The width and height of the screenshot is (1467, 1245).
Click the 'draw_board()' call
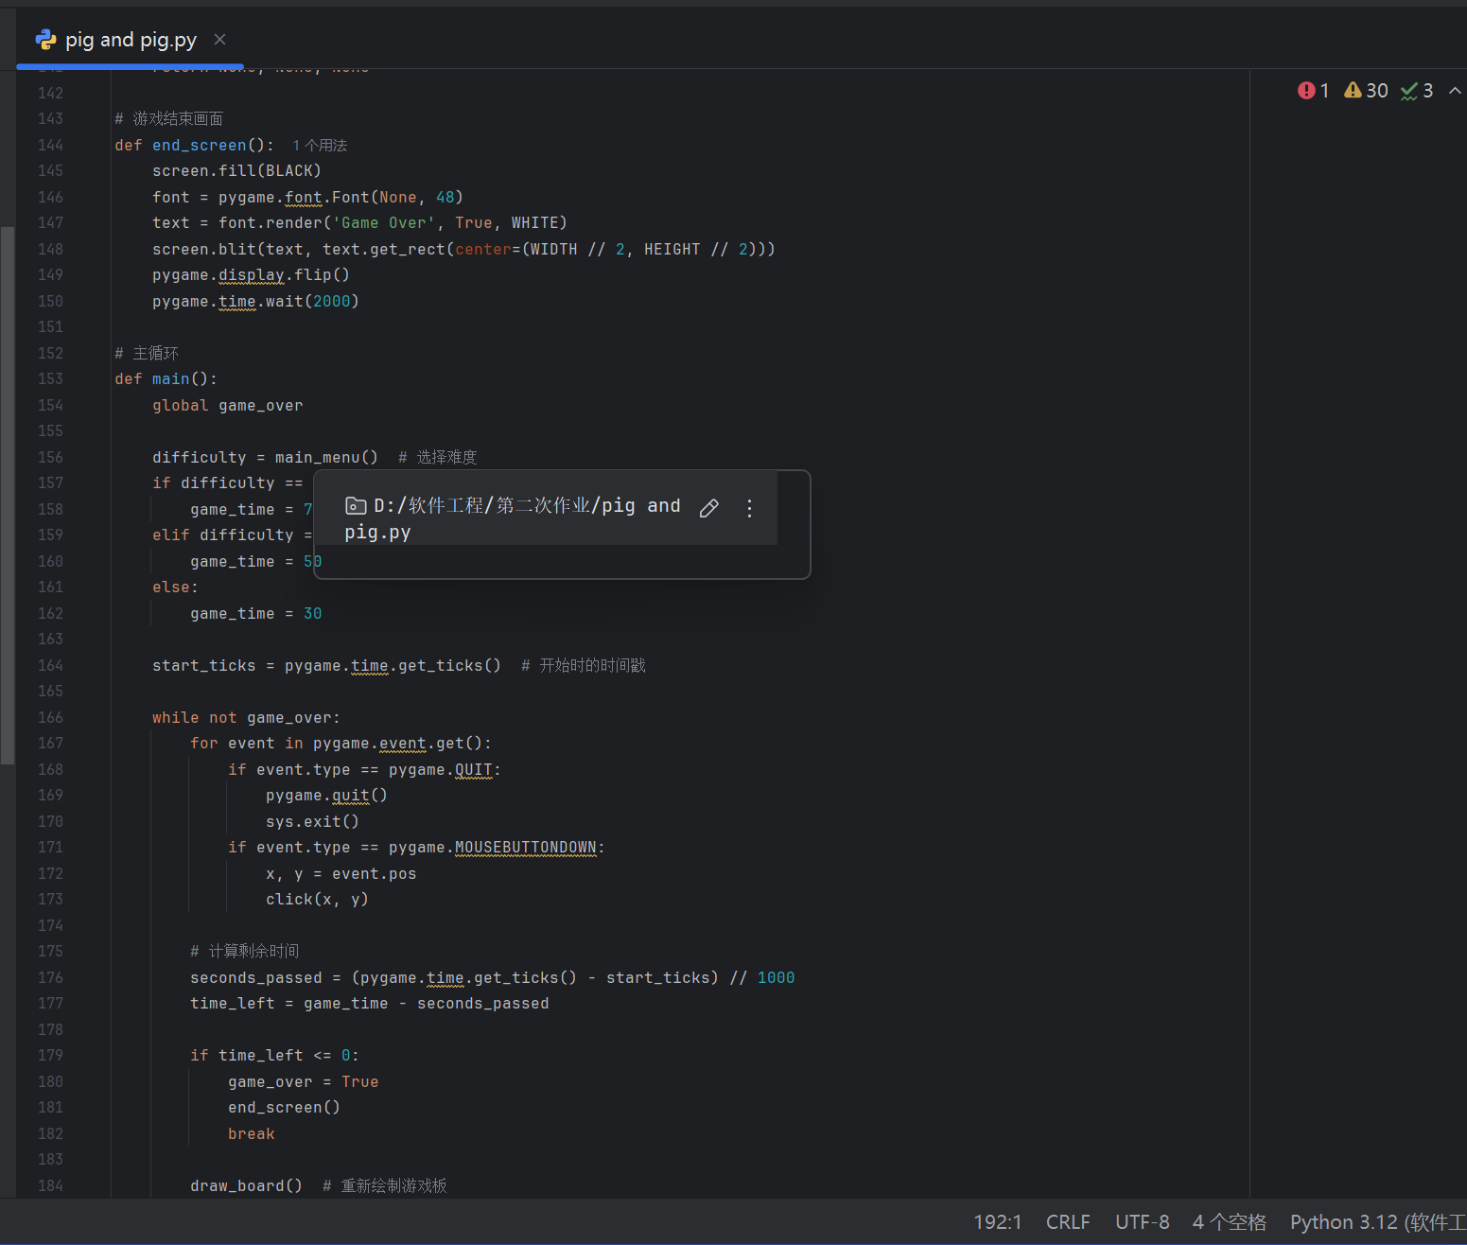[x=246, y=1185]
